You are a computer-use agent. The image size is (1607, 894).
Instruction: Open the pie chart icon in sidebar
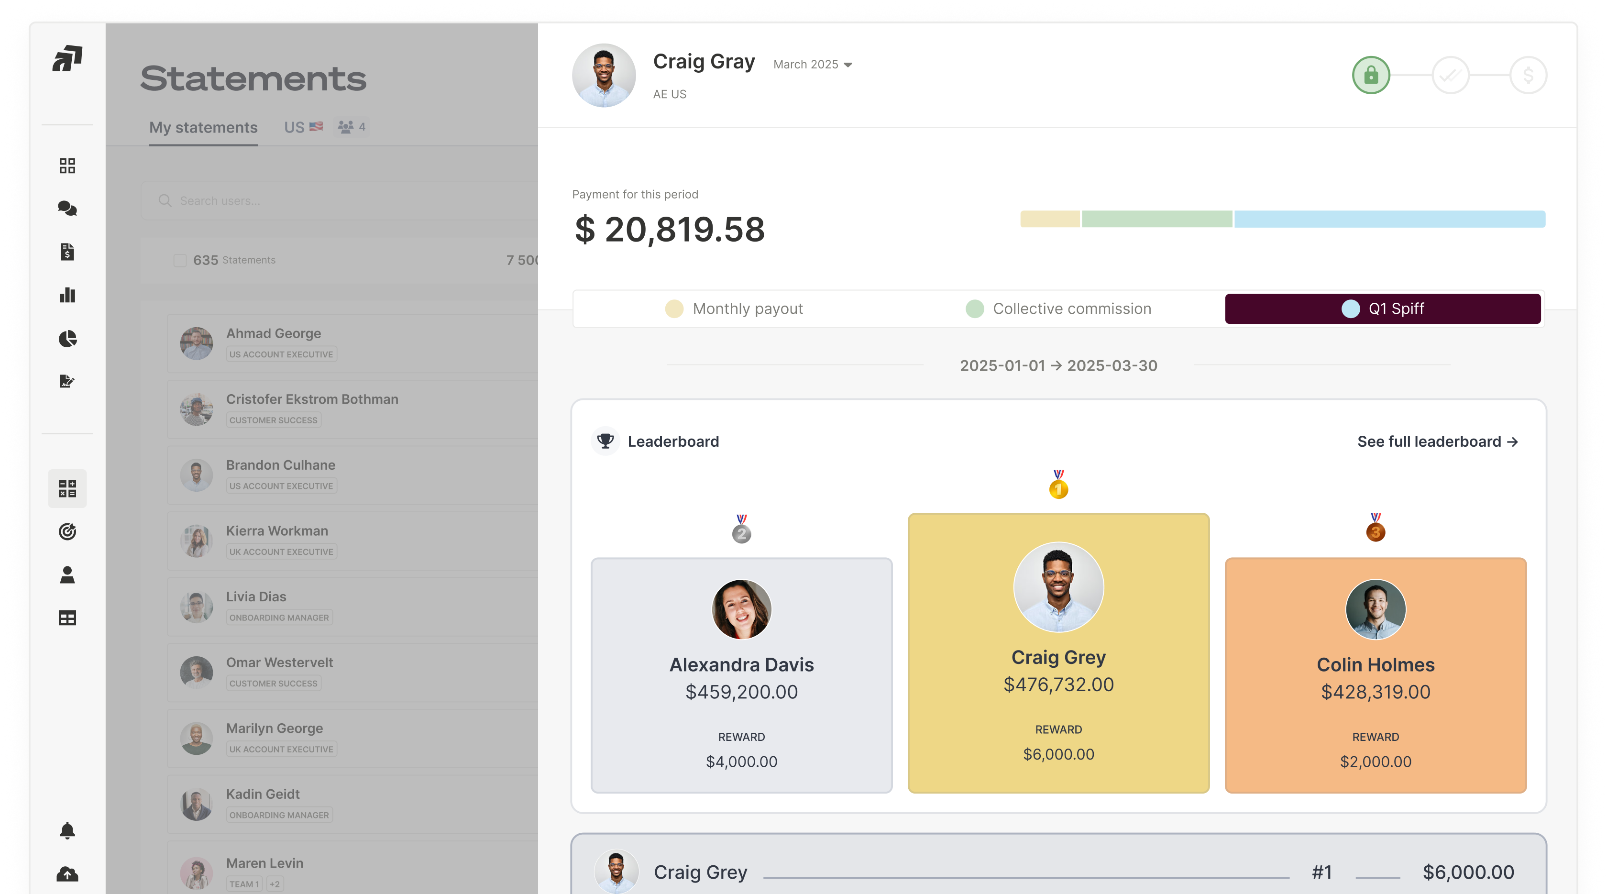pyautogui.click(x=67, y=339)
